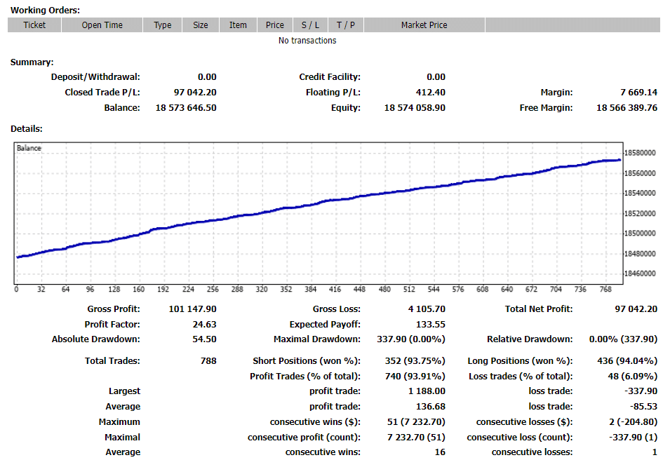Sort by the Ticket column header
Image resolution: width=663 pixels, height=460 pixels.
(34, 25)
